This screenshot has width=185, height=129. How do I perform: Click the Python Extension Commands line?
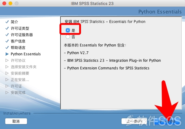pyautogui.click(x=107, y=68)
